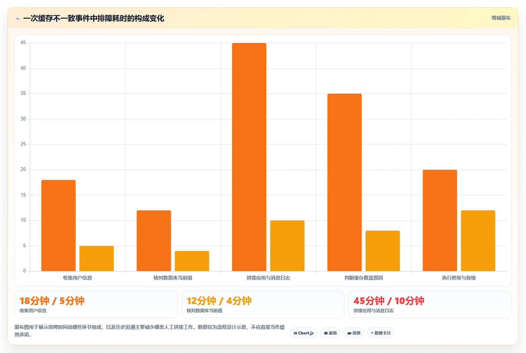Screen dimensions: 526x353
Task: Click the 收集用户信息 caption in the first card
Action: pos(33,311)
